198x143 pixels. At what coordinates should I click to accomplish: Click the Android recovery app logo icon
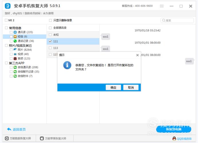click(x=7, y=6)
